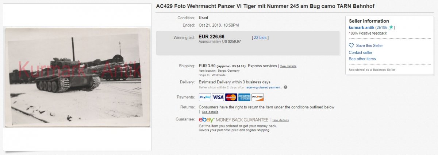The image size is (438, 155).
Task: Click Save this Seller link text
Action: pos(369,45)
